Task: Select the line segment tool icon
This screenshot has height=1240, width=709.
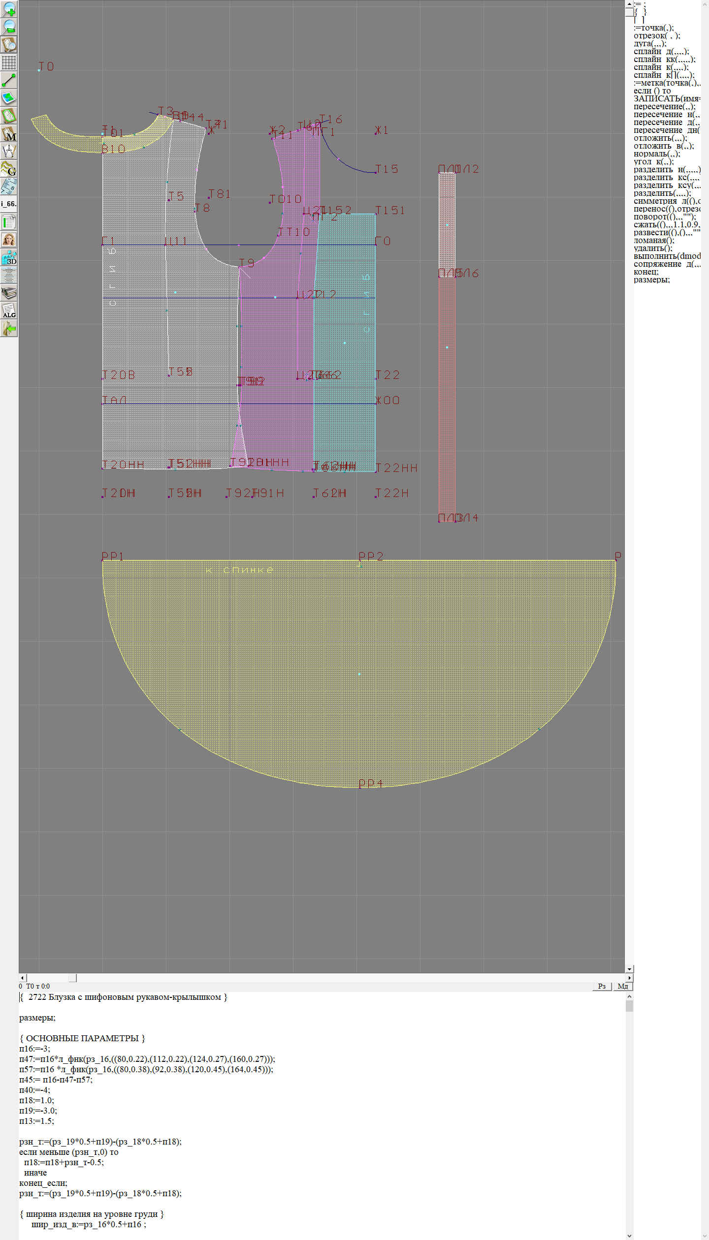Action: pos(9,80)
